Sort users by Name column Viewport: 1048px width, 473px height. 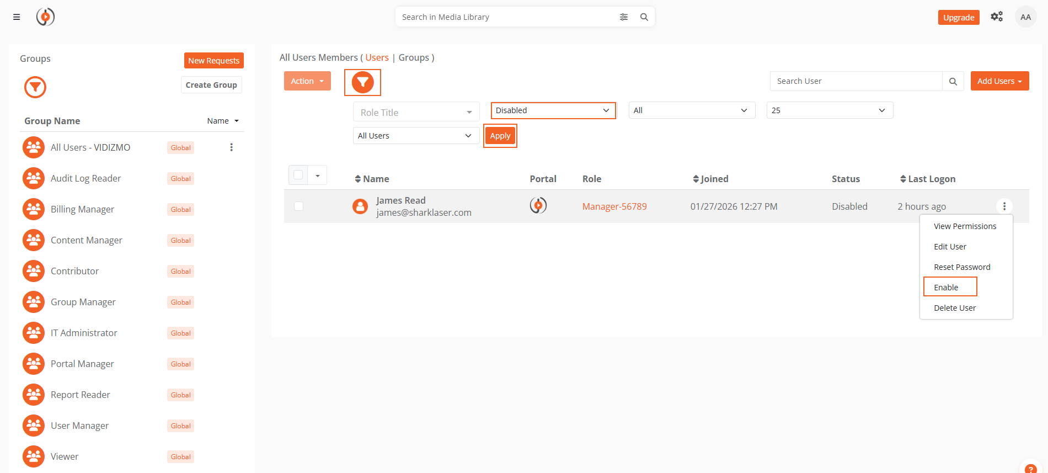tap(372, 179)
